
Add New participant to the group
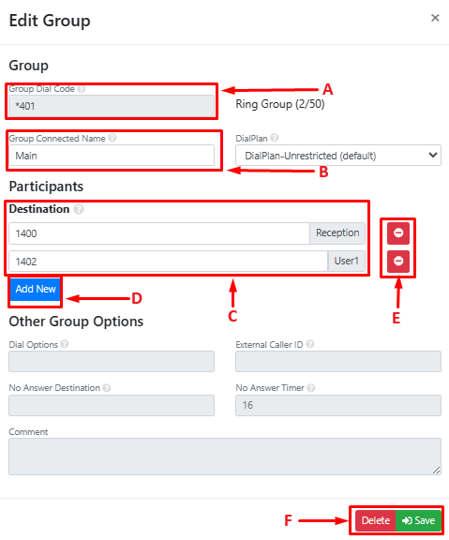click(36, 289)
